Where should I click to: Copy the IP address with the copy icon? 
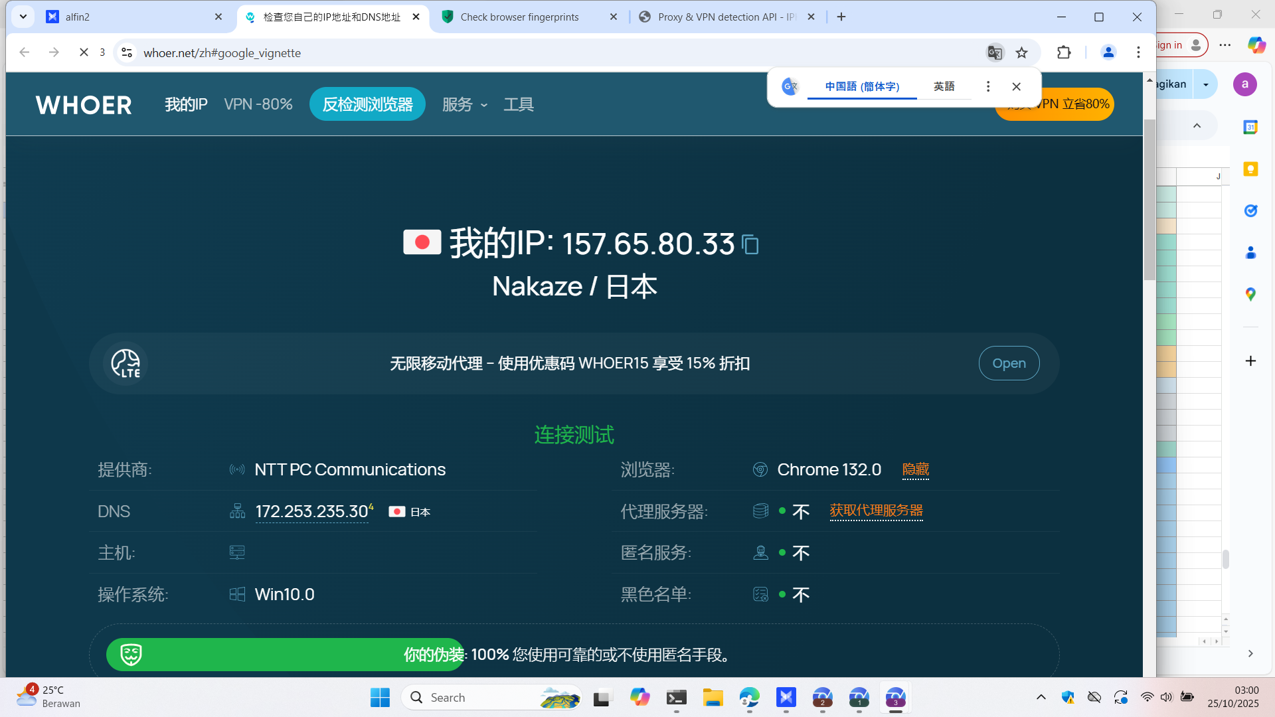click(750, 245)
